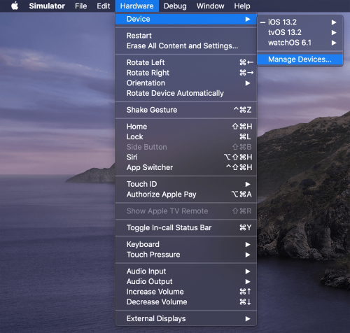Screen dimensions: 350x333
Task: Open the Orientation submenu
Action: click(x=186, y=83)
